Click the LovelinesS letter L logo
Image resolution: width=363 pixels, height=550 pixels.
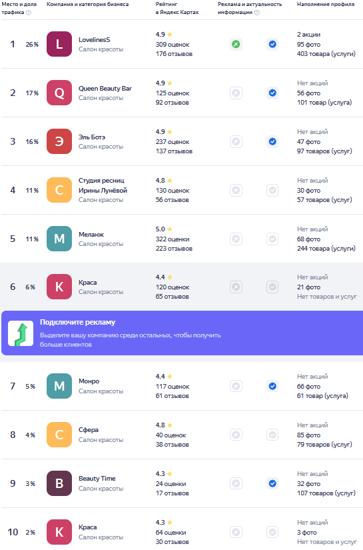tap(59, 44)
